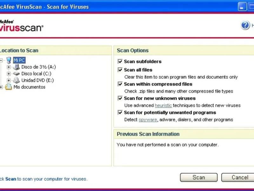254x191 pixels.
Task: Click the DVD drive icon for Unidad E:
Action: pyautogui.click(x=16, y=80)
